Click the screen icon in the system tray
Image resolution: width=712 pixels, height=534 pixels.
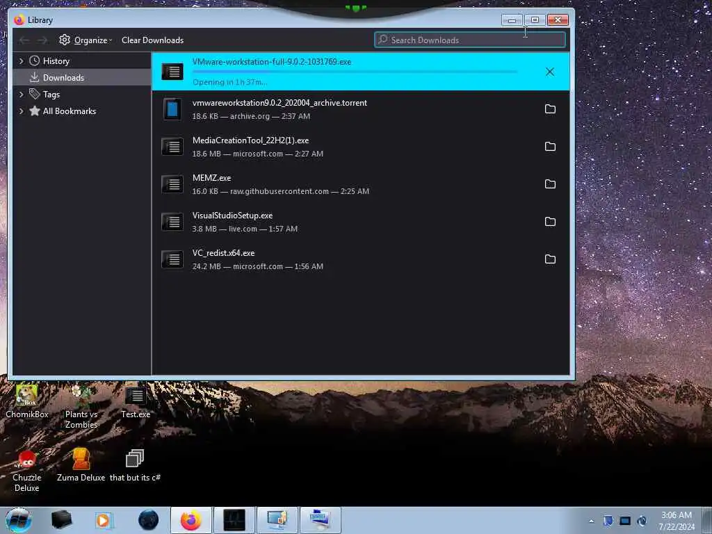click(x=625, y=521)
